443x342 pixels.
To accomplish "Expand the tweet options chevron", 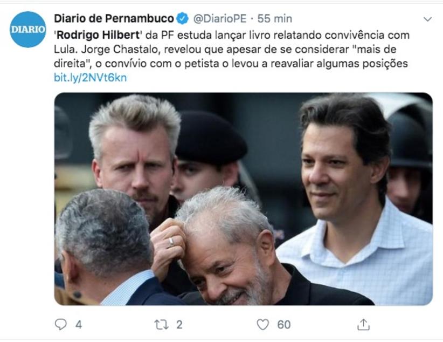I will [428, 19].
